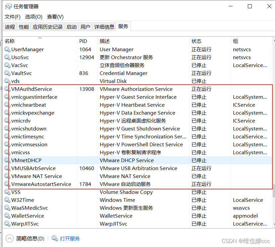Click the wusvcs group cell
Screen dimensions: 275x247
(241, 208)
